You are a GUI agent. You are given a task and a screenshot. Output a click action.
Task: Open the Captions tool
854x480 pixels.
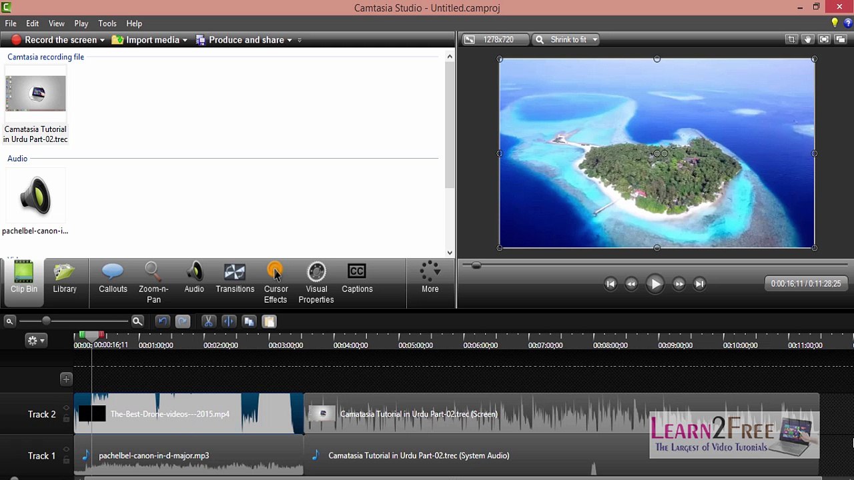click(357, 278)
